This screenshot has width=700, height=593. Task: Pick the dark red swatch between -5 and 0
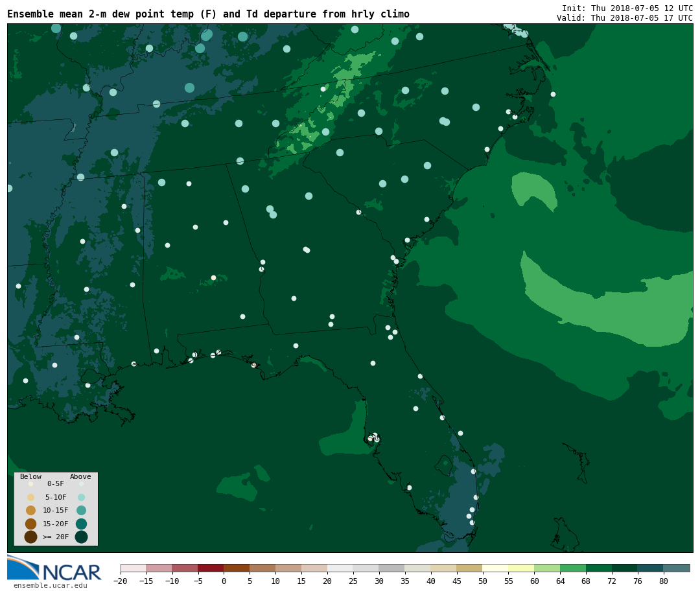tap(211, 568)
